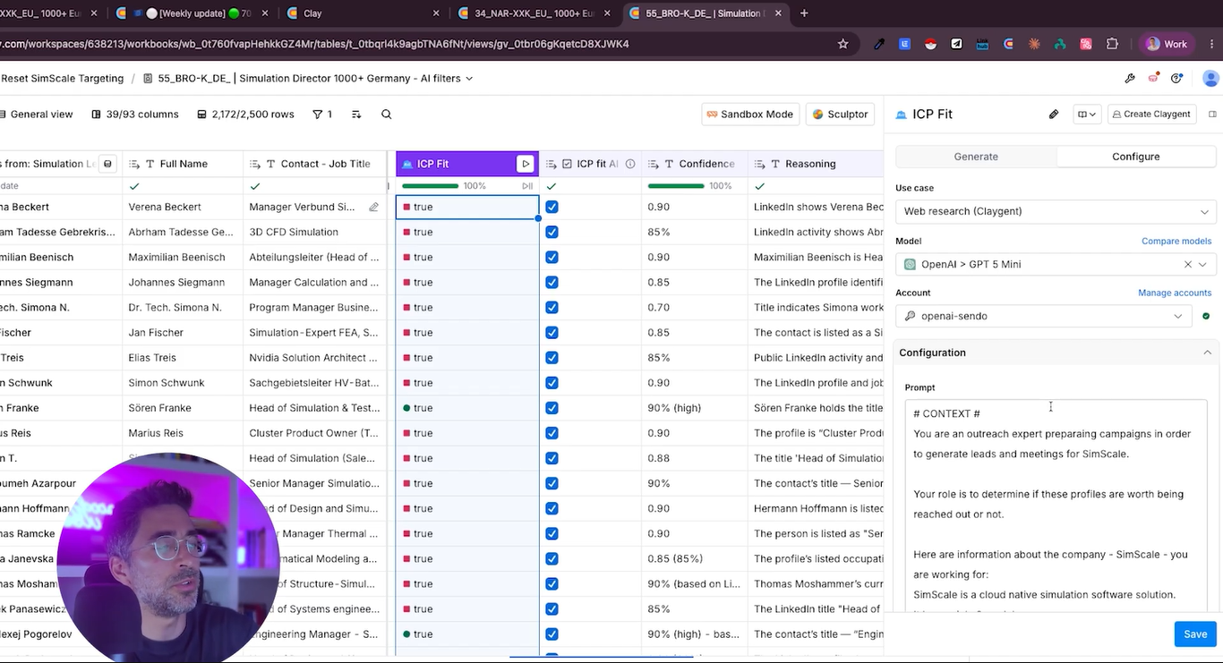Image resolution: width=1223 pixels, height=663 pixels.
Task: Click the blue Save button
Action: 1195,633
